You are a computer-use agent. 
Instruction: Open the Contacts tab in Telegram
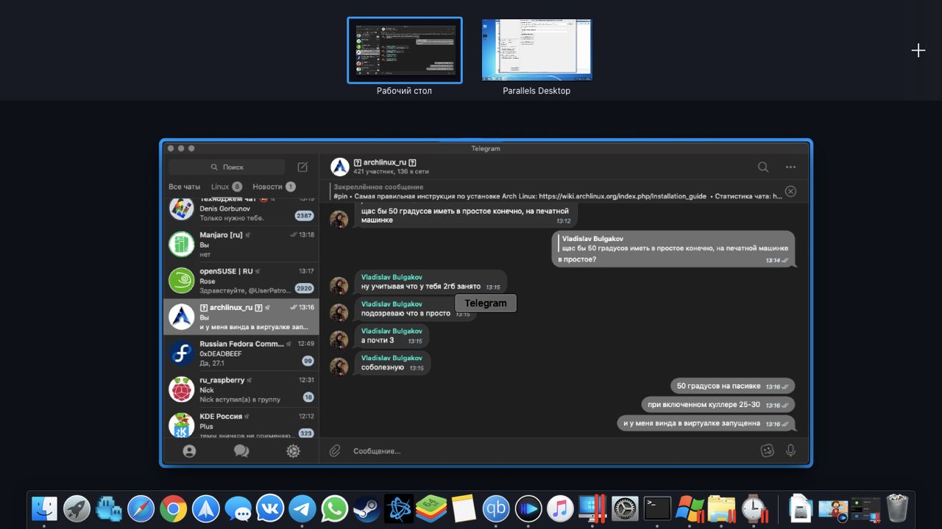[x=189, y=451]
